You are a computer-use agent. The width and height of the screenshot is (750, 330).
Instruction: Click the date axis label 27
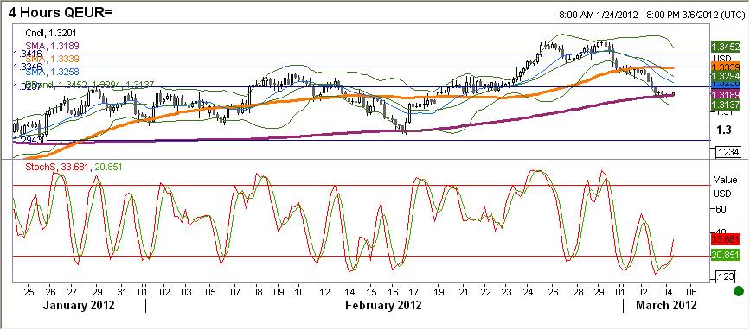[72, 291]
